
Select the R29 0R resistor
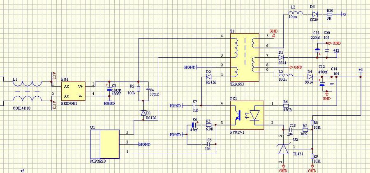[x=329, y=14]
